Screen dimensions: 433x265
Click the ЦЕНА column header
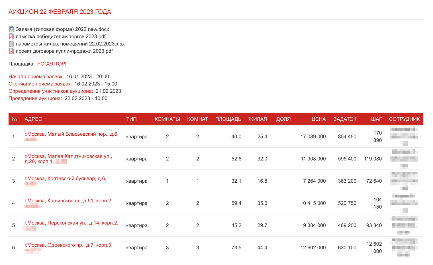[318, 119]
